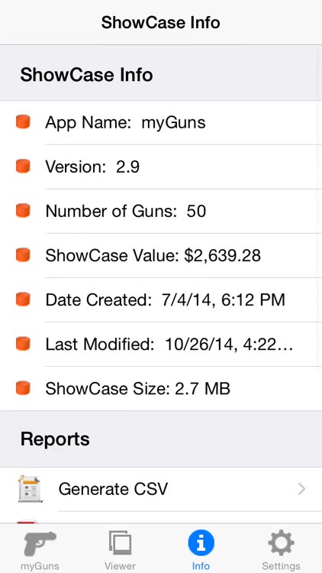This screenshot has width=322, height=573.
Task: Tap the orange bullet beside Version
Action: click(x=23, y=167)
